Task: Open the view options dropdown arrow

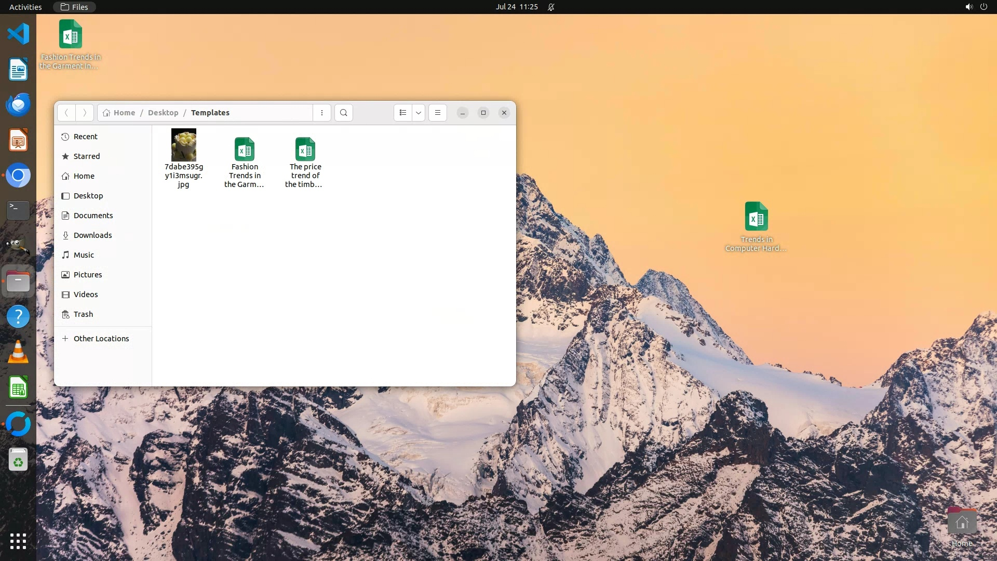Action: click(419, 113)
